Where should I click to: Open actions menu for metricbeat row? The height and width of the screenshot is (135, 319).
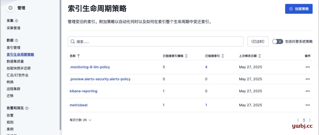coord(307,105)
